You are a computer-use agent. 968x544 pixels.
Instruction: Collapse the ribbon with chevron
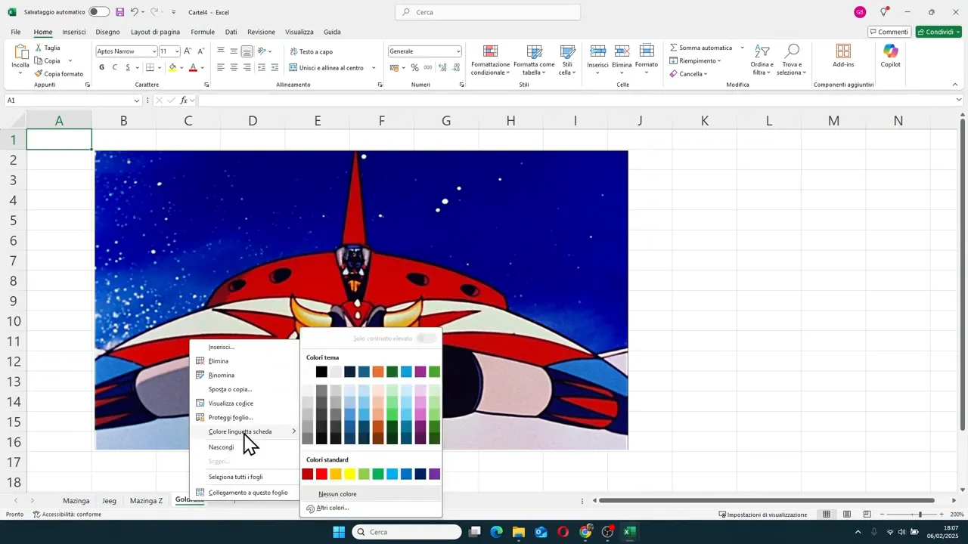(x=954, y=85)
